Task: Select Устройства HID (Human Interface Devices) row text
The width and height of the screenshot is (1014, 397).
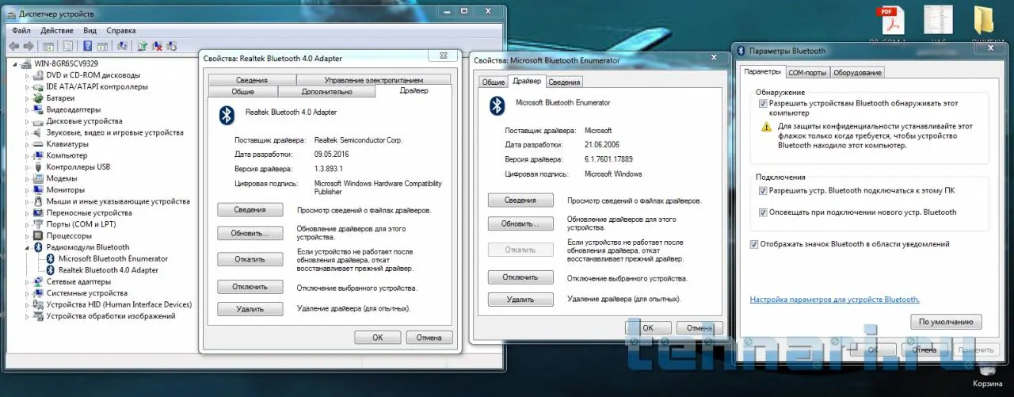Action: (119, 304)
